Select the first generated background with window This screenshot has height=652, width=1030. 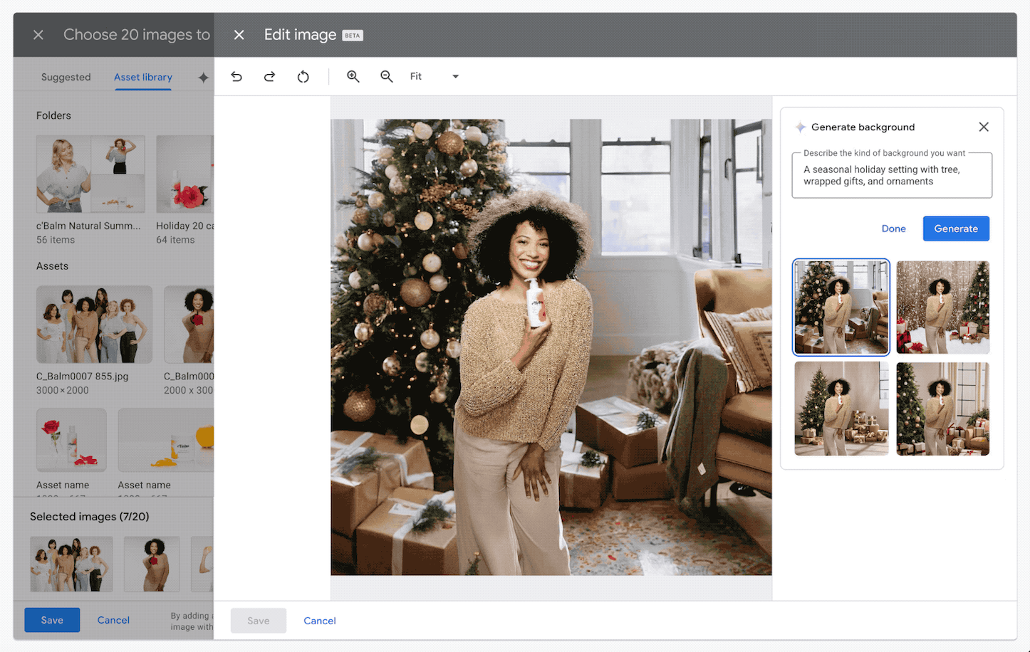point(841,307)
